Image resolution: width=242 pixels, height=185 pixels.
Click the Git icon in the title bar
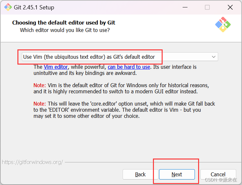[8, 7]
